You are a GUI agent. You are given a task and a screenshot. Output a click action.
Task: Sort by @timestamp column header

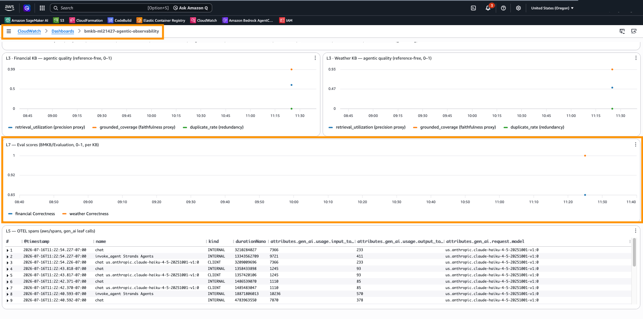[36, 241]
